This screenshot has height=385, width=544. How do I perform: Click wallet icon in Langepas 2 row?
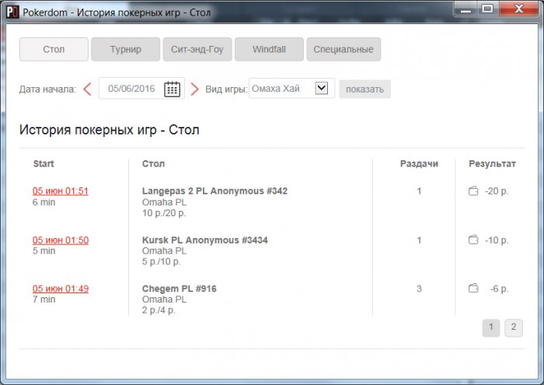pyautogui.click(x=473, y=191)
